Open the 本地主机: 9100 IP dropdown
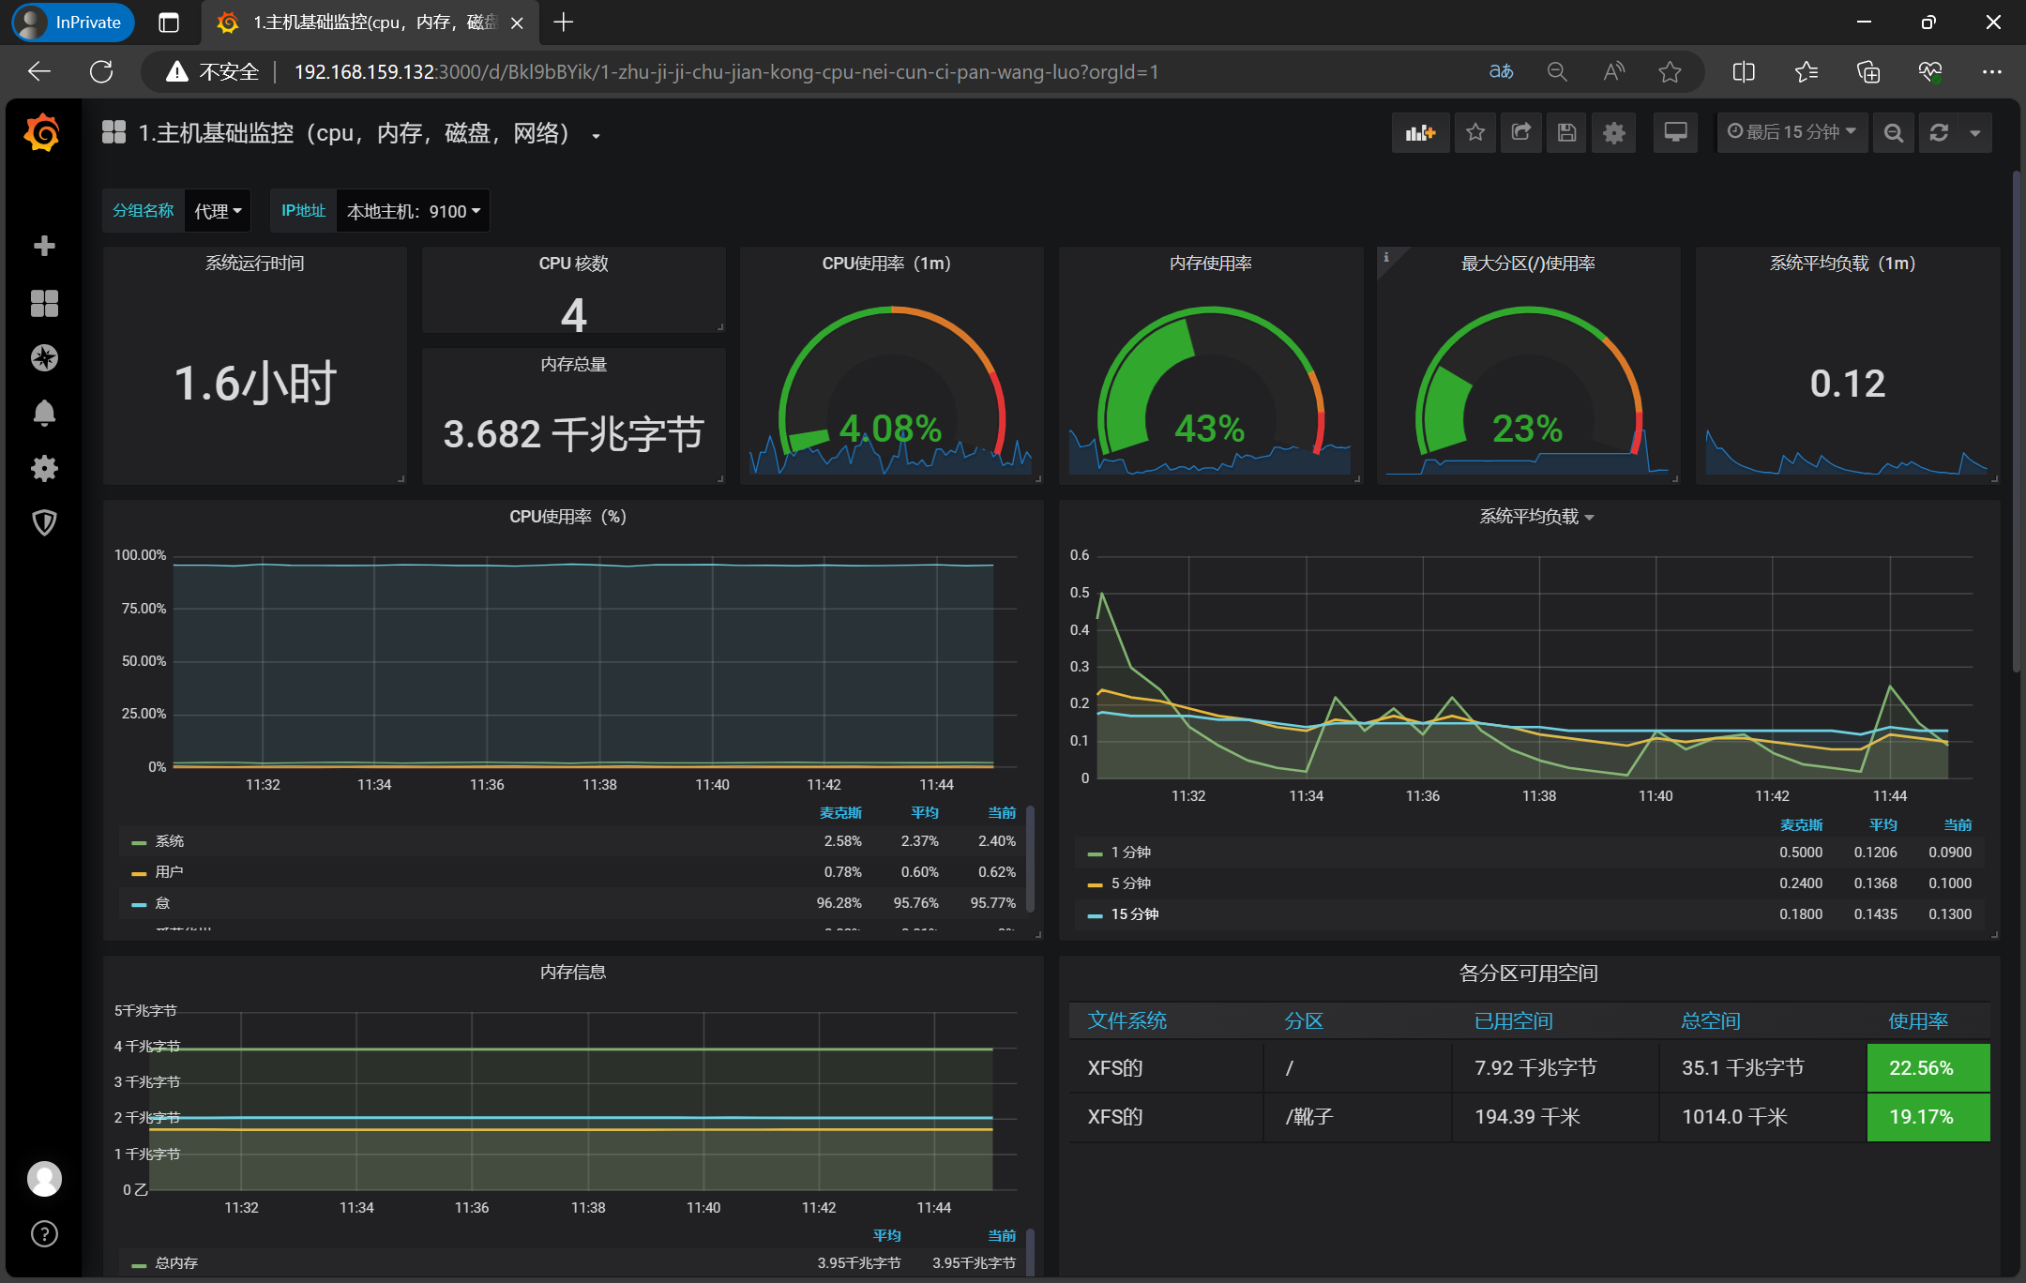Screen dimensions: 2026x1283 tap(413, 211)
